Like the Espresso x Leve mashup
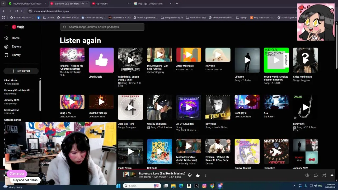The height and width of the screenshot is (190, 338). pos(198,175)
